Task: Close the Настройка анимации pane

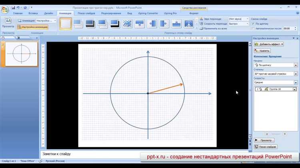Action: (x=298, y=38)
